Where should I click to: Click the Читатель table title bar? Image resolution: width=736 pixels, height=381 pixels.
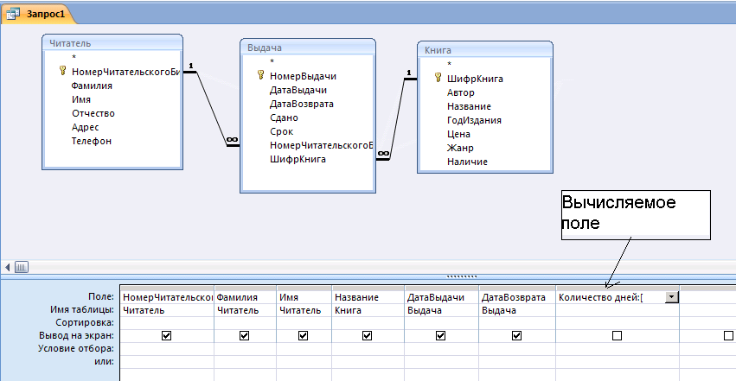(112, 43)
